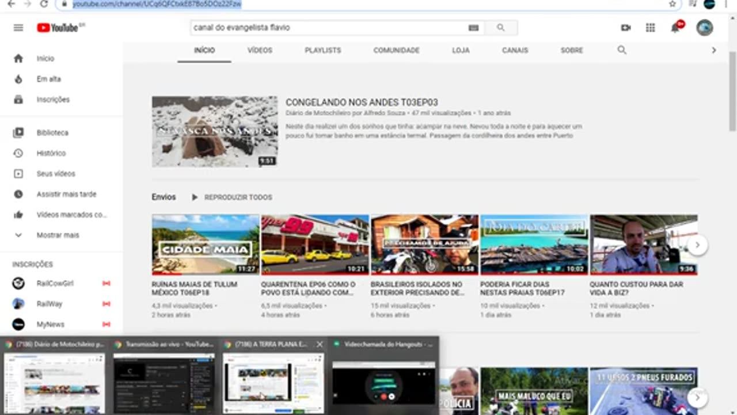Show next videos in Envios row
This screenshot has width=737, height=415.
(x=697, y=245)
